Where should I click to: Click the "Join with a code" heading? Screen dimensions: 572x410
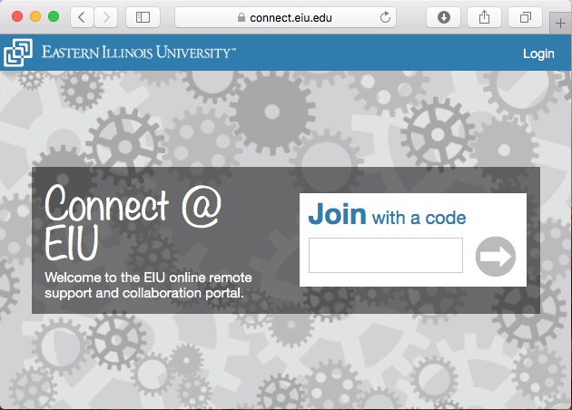pos(387,216)
